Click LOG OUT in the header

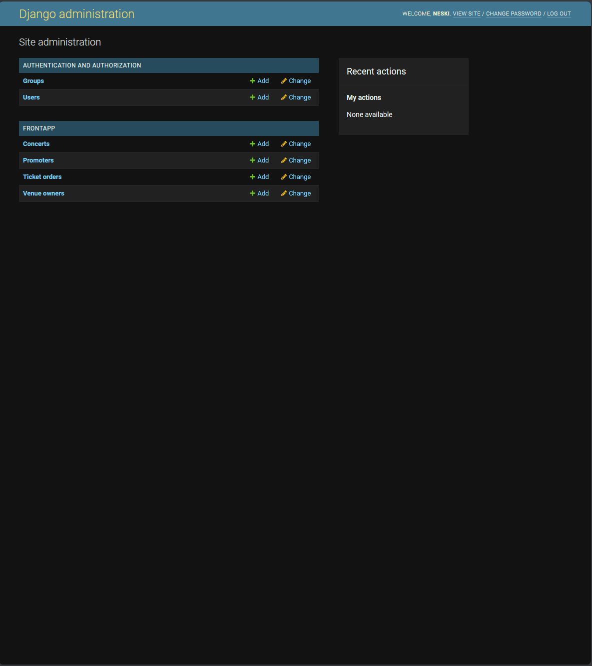pyautogui.click(x=559, y=13)
